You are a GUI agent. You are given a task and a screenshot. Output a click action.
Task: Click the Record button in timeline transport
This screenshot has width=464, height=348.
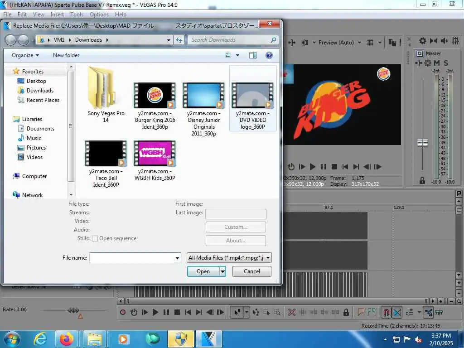click(x=123, y=312)
